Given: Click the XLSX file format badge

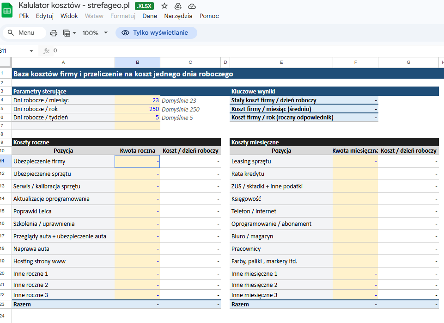Looking at the screenshot, I should click(x=145, y=6).
